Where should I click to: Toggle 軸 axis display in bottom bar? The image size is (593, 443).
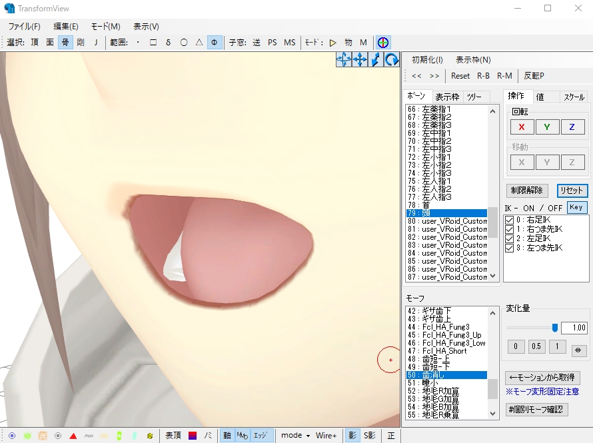click(x=227, y=434)
